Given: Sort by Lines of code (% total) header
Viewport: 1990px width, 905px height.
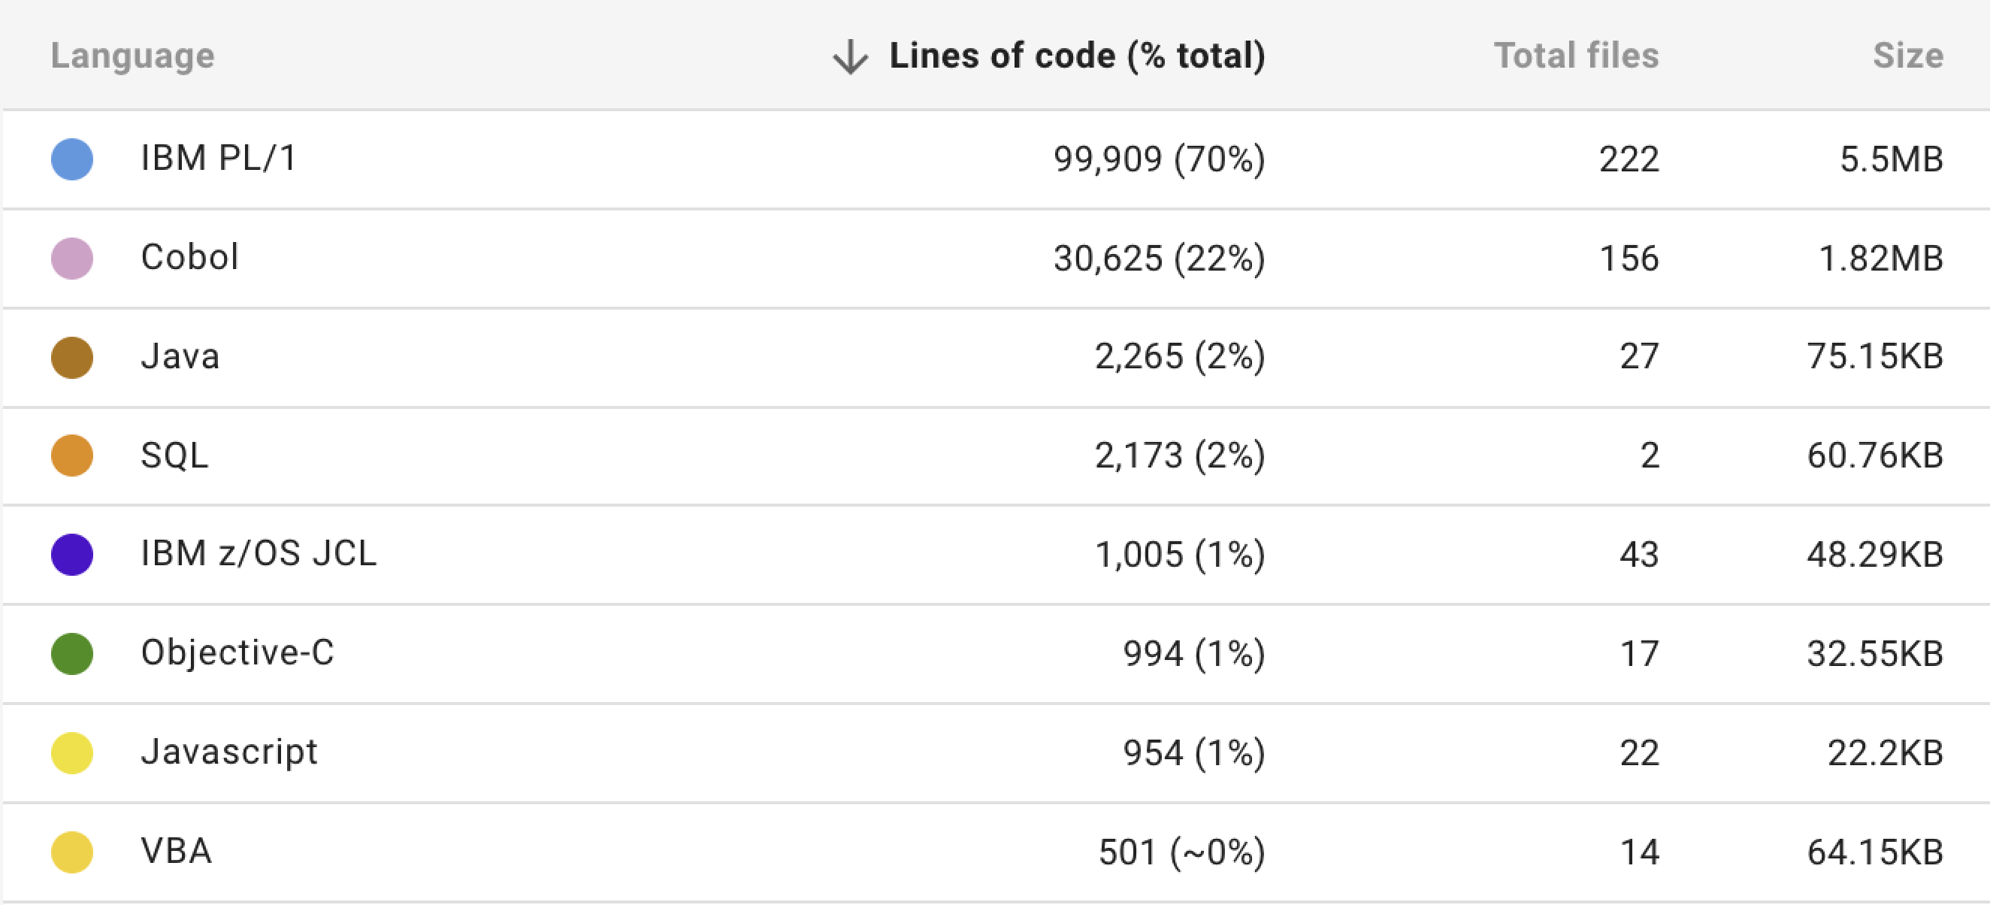Looking at the screenshot, I should point(1076,56).
